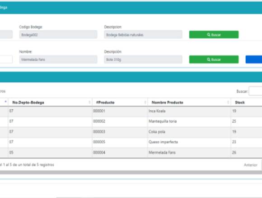Screen dimensions: 262x198
Task: Click stock value 23 for Queso imperfecta
Action: point(234,142)
